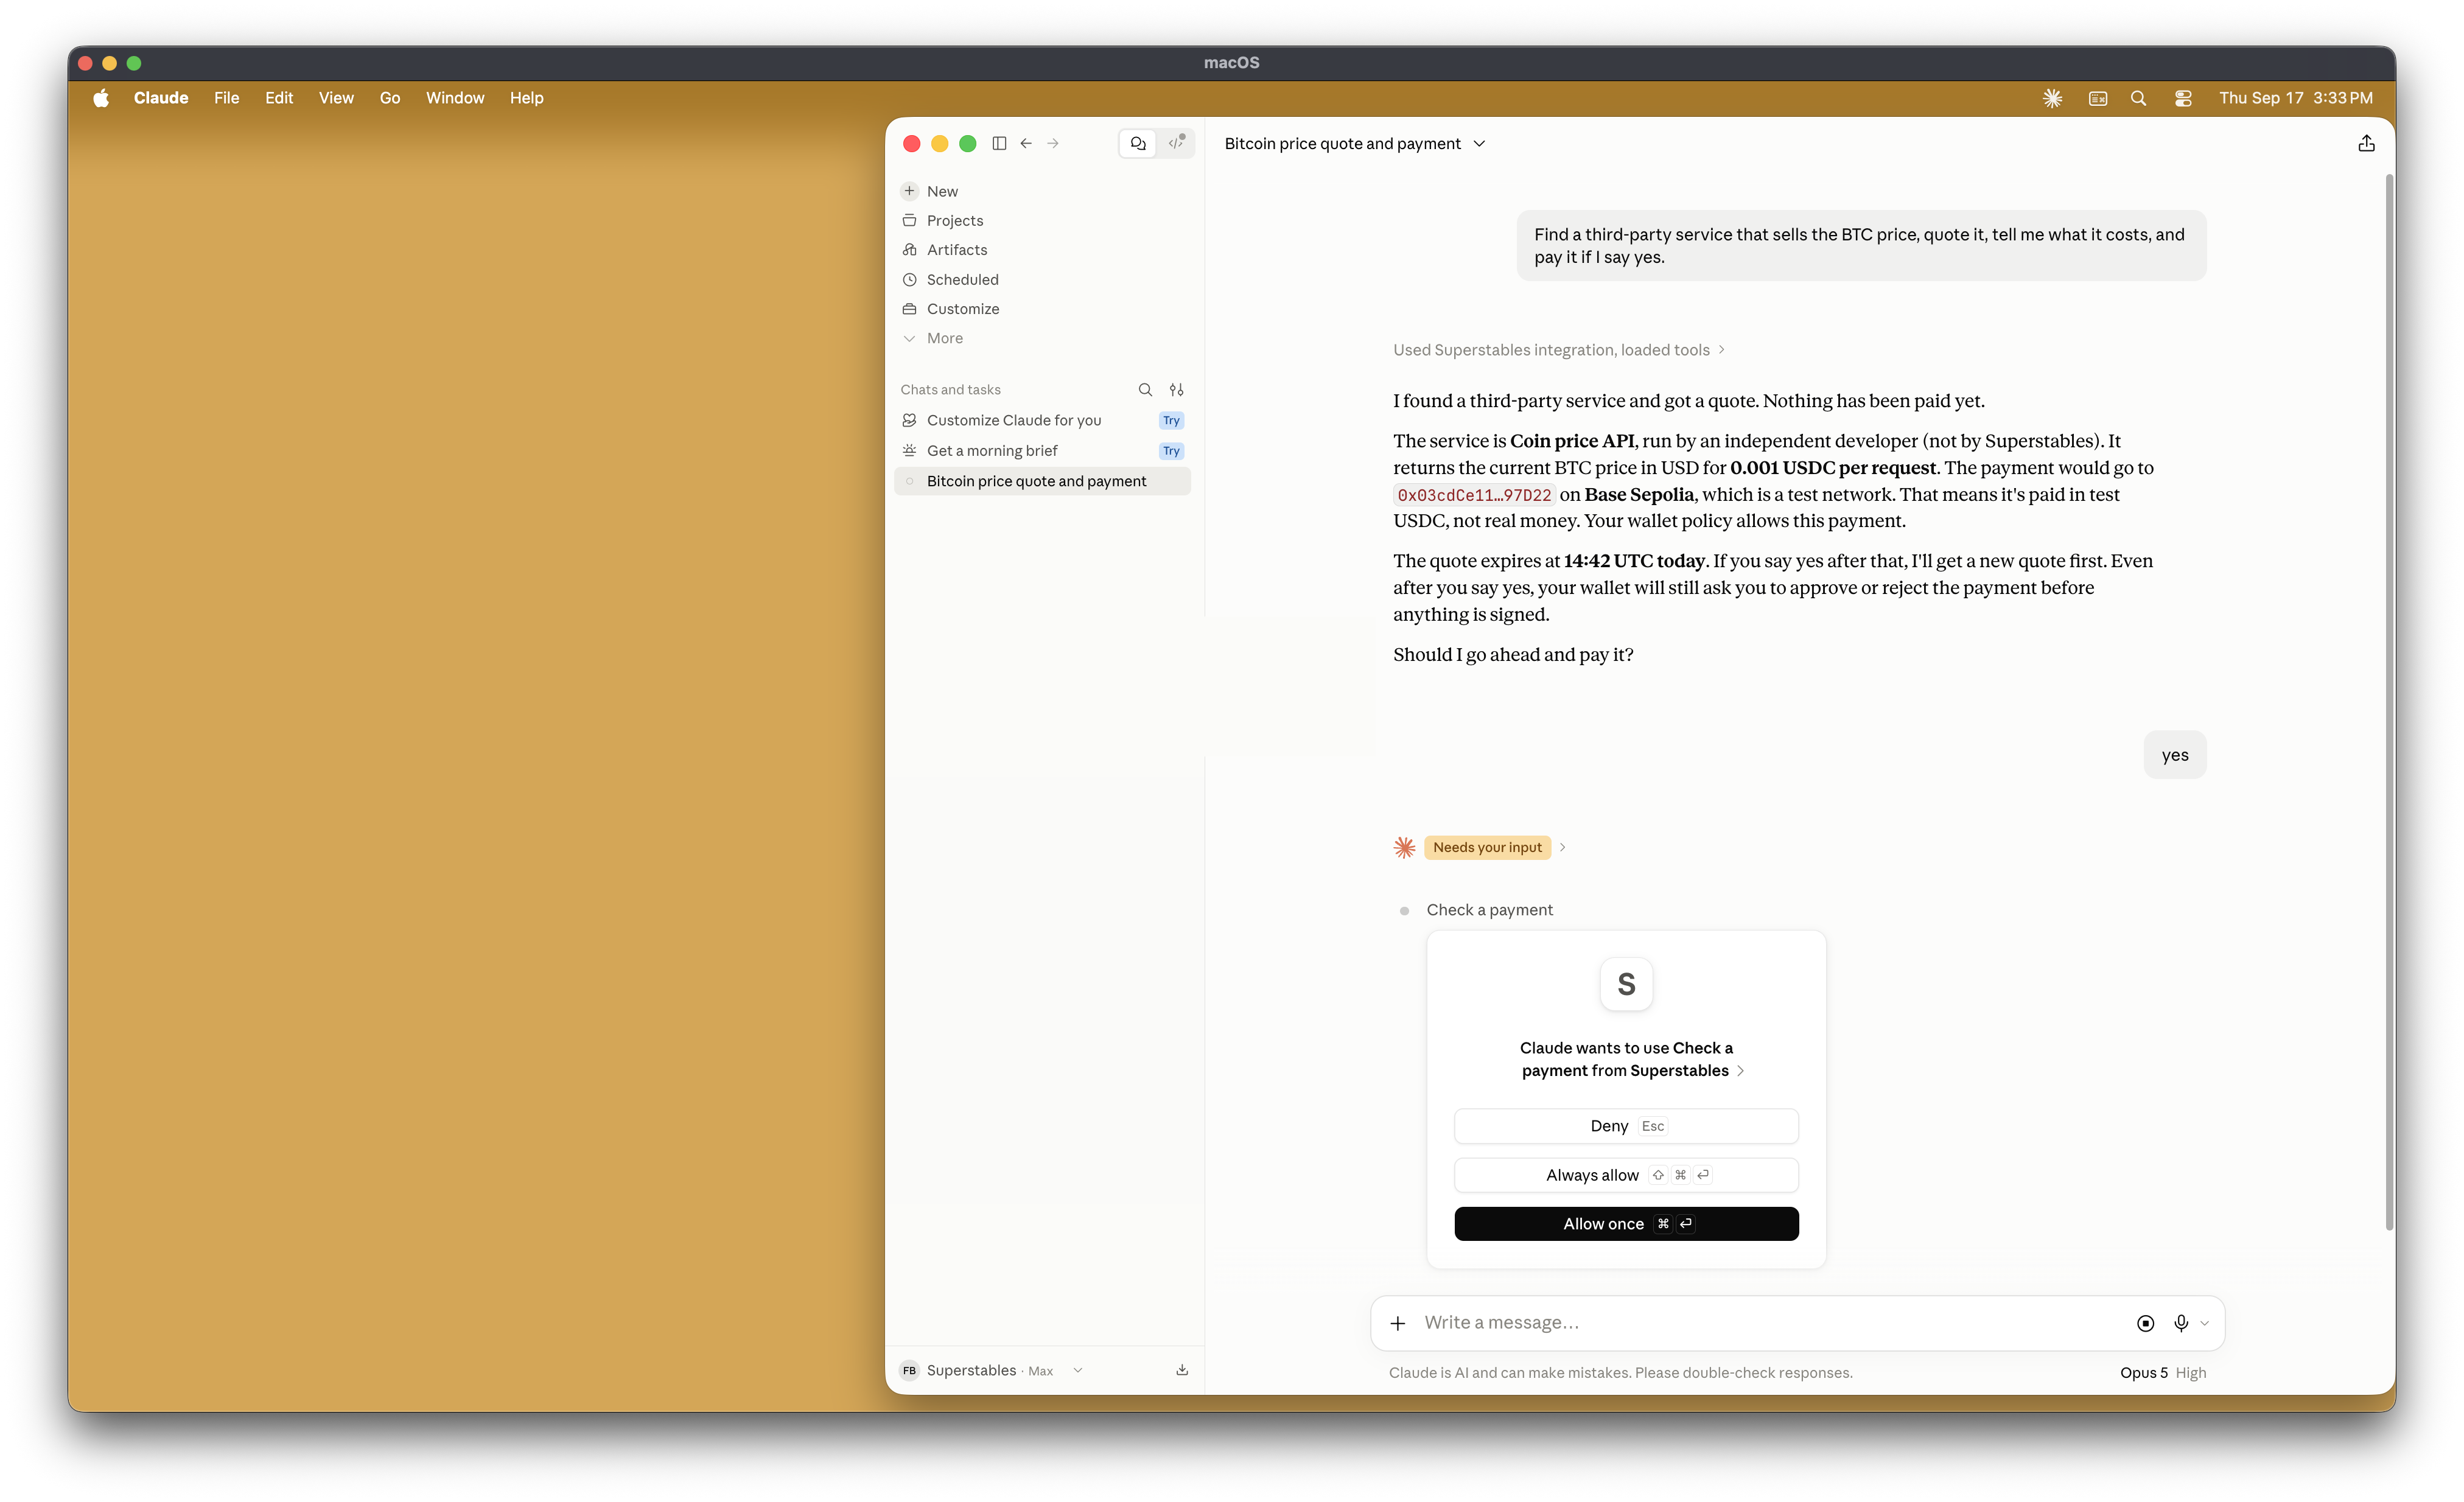2464x1502 pixels.
Task: Open the File menu
Action: click(227, 97)
